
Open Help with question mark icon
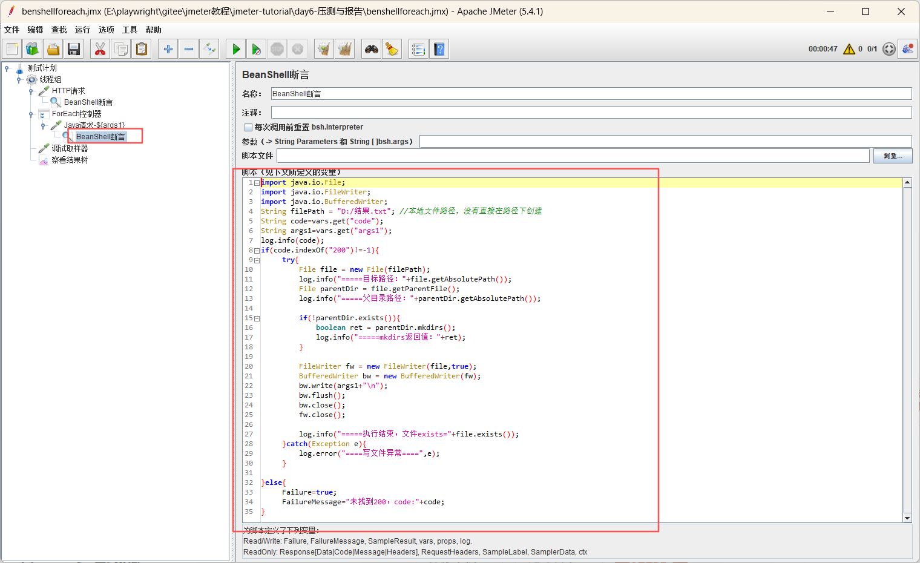point(439,49)
